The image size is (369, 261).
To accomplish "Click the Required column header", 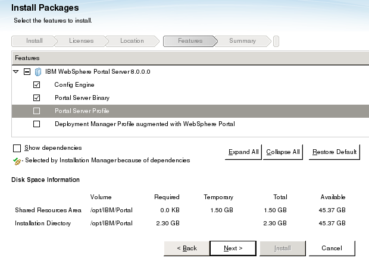I will point(167,197).
